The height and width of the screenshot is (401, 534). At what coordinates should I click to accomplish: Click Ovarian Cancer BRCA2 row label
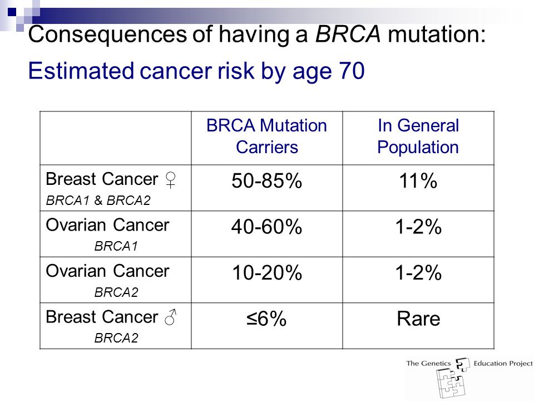click(x=107, y=280)
